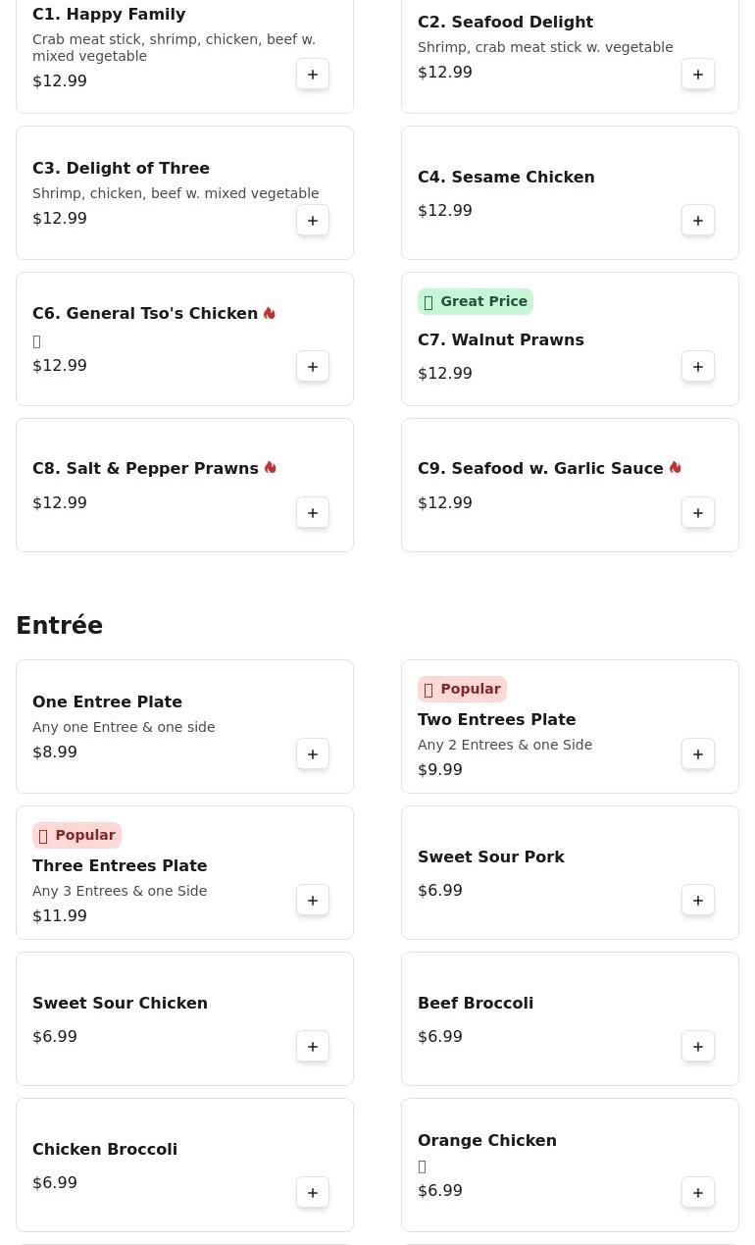Image resolution: width=755 pixels, height=1245 pixels.
Task: Add Two Entrees Plate to cart
Action: 698,754
